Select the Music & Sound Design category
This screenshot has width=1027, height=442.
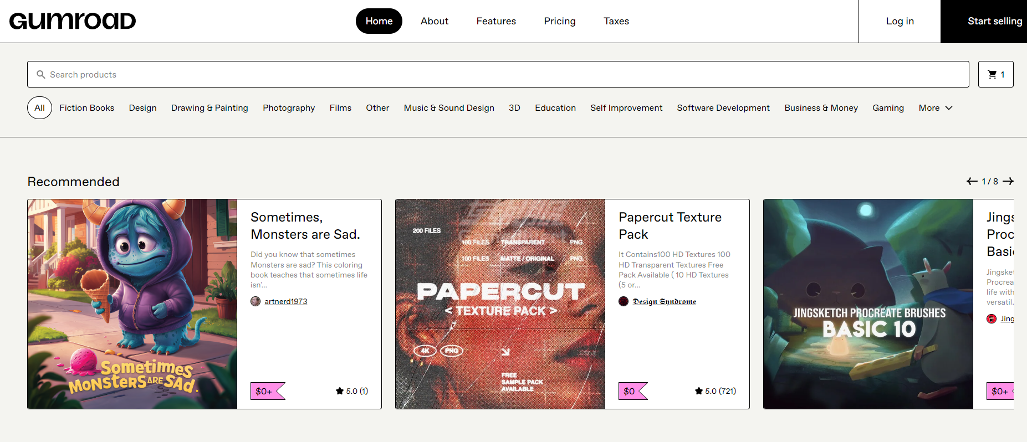[x=449, y=108]
